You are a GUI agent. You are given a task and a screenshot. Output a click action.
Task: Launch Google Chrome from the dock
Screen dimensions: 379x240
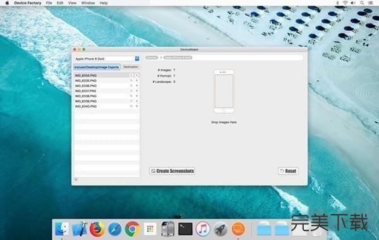(132, 229)
